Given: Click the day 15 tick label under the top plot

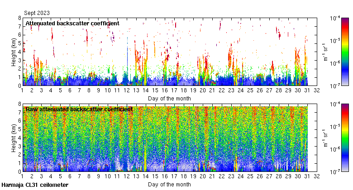Looking at the screenshot, I should coord(155,90).
